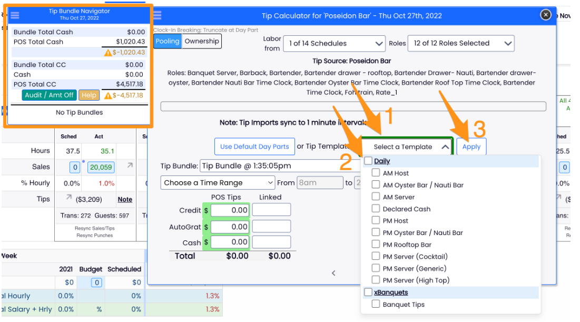Check PM Server (Generic) template
Viewport: 580px width, 322px height.
click(x=376, y=268)
